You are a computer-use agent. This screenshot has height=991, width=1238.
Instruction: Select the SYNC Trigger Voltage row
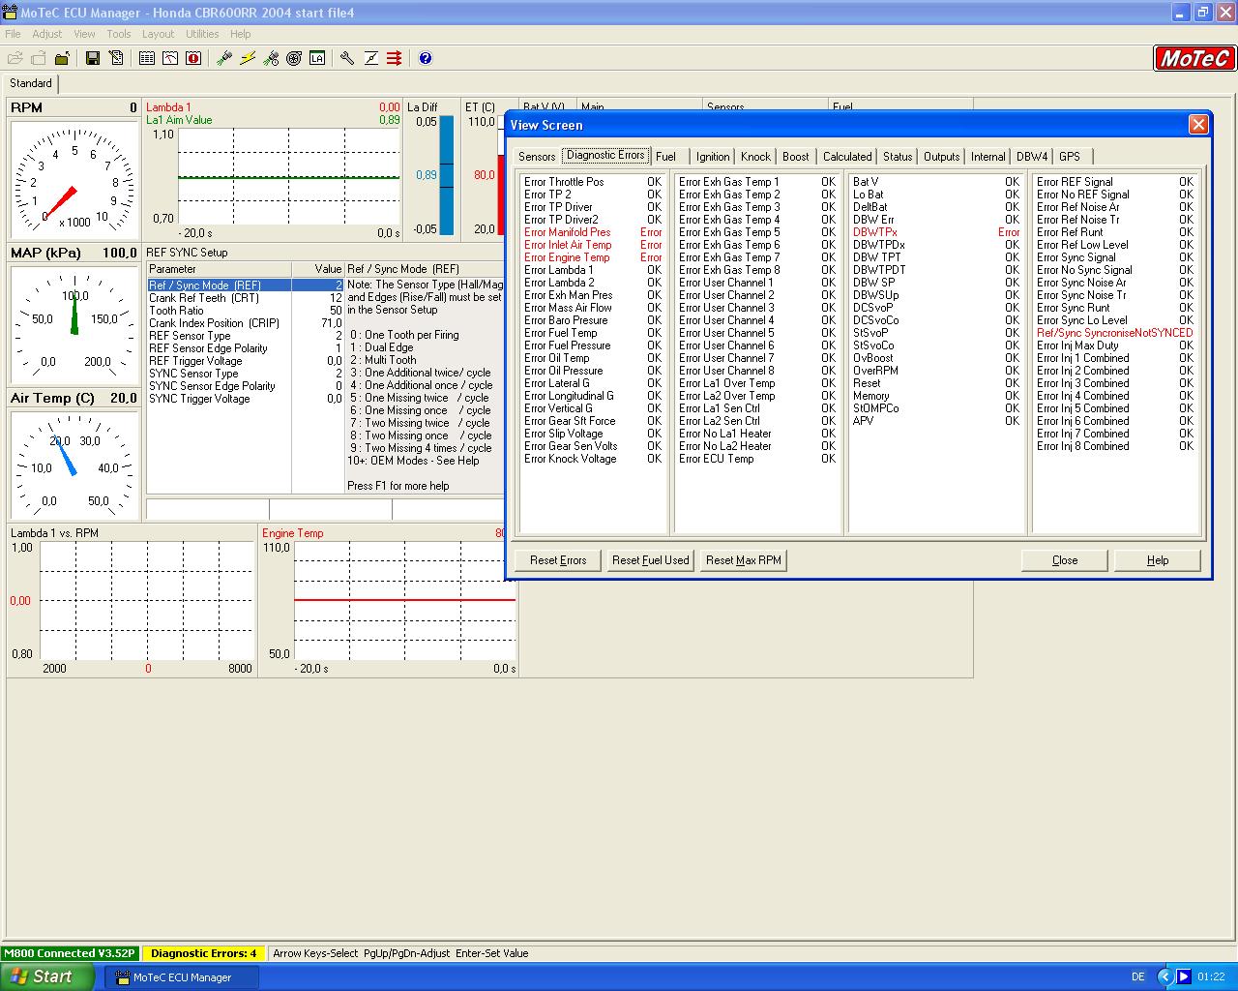point(245,399)
